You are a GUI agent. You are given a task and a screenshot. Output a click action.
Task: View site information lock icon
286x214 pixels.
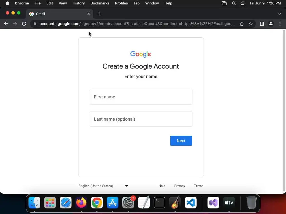(35, 24)
